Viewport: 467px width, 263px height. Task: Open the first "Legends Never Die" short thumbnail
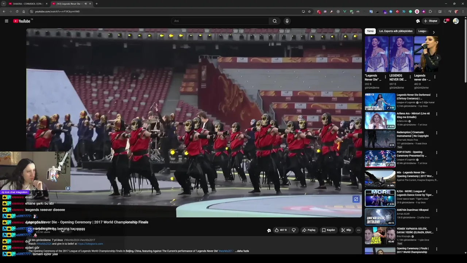tap(377, 54)
